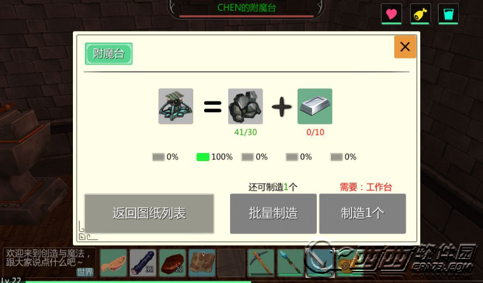
Task: Click 批量制造 batch craft button
Action: pos(273,213)
